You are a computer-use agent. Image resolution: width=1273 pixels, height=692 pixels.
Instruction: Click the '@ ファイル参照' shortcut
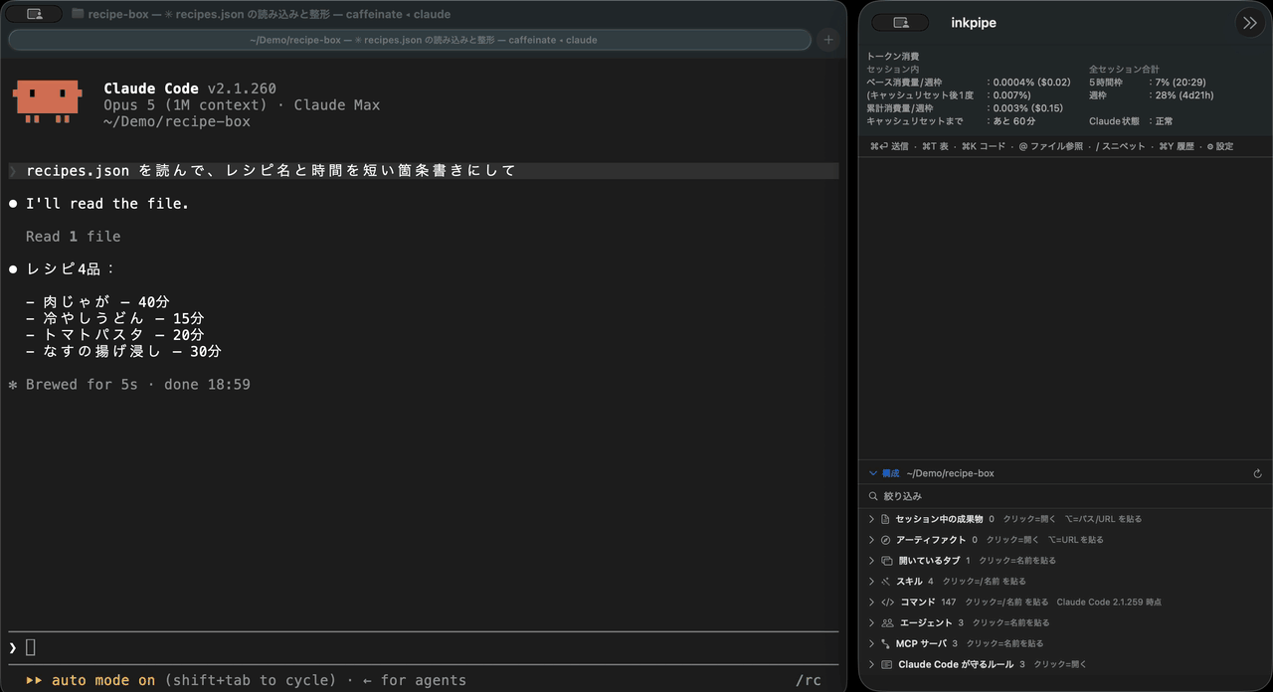[x=1051, y=146]
